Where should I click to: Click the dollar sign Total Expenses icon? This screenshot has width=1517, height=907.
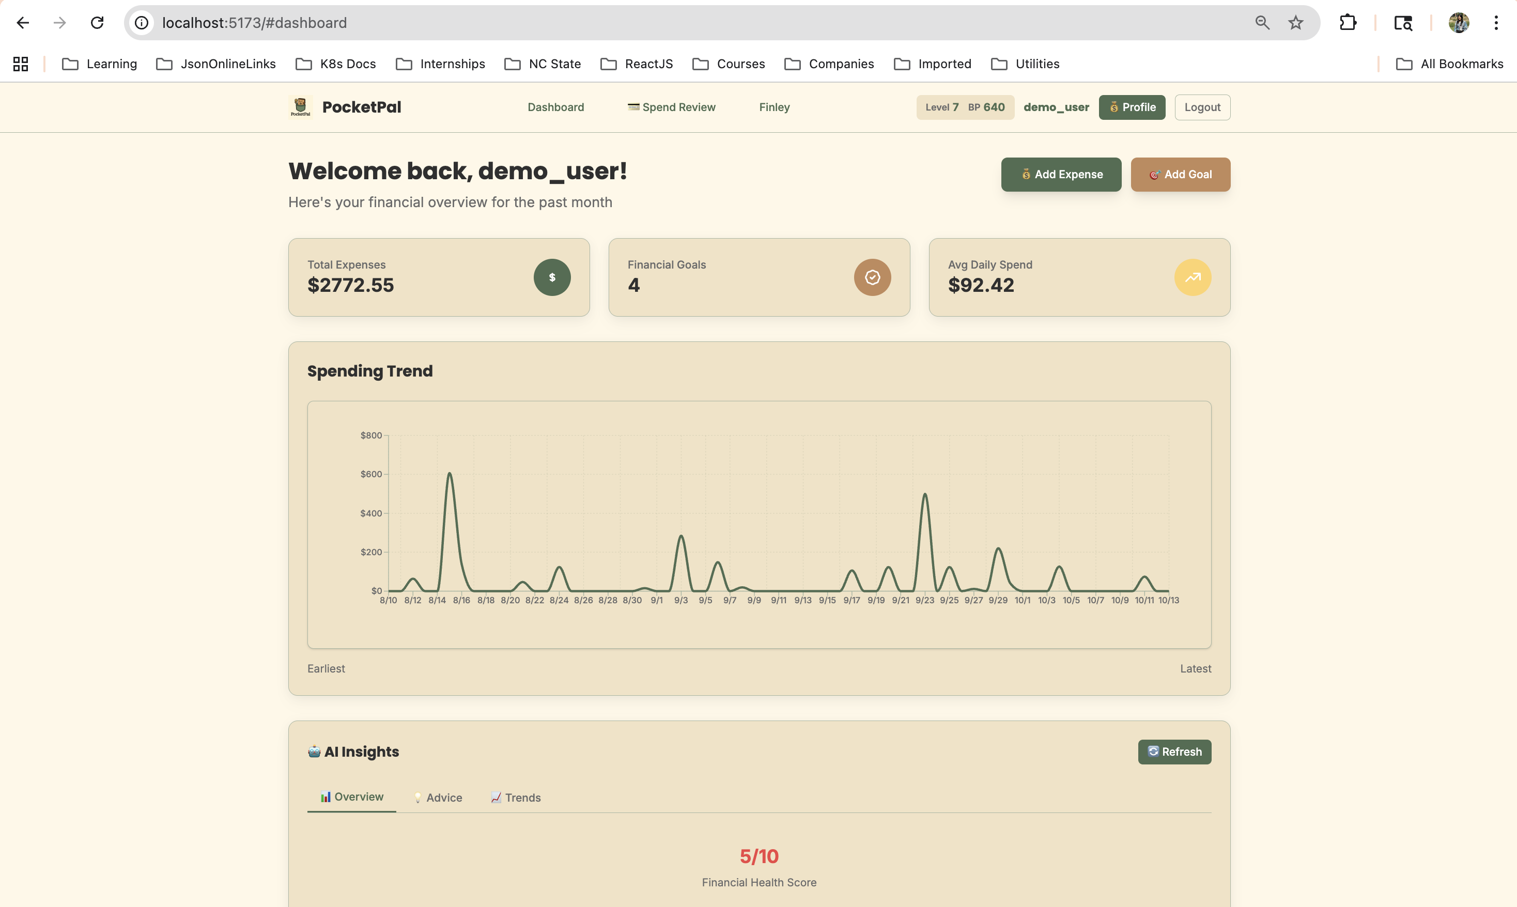552,277
